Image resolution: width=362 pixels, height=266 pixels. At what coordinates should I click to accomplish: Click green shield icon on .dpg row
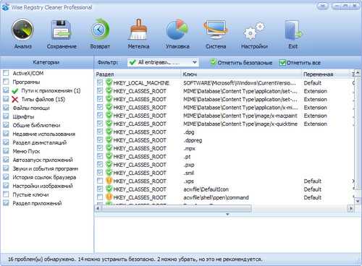[109, 132]
